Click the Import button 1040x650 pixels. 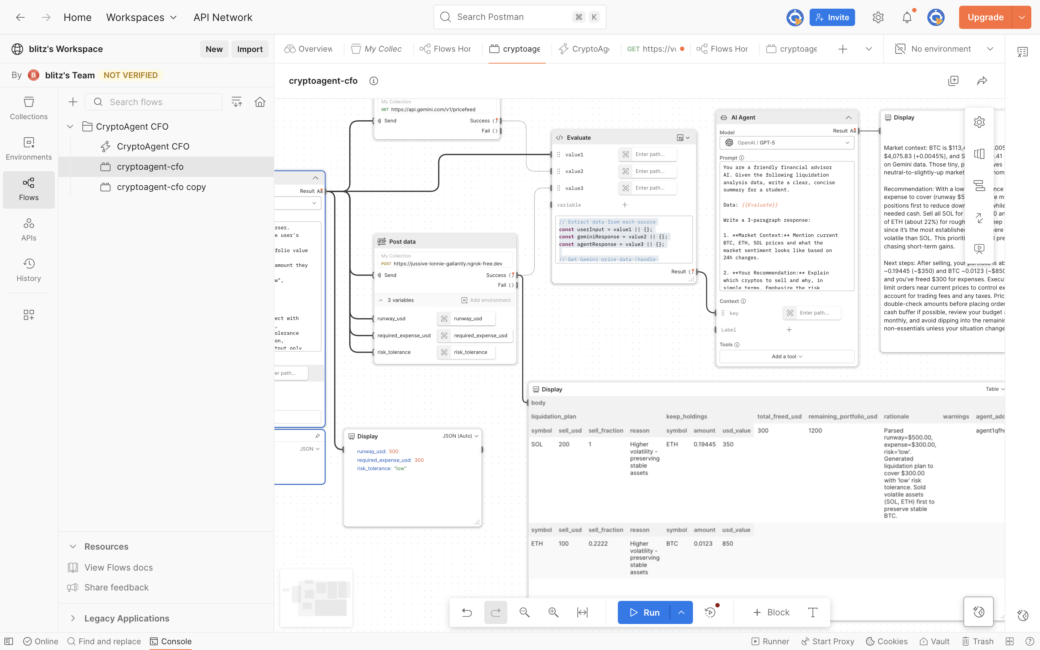click(250, 49)
